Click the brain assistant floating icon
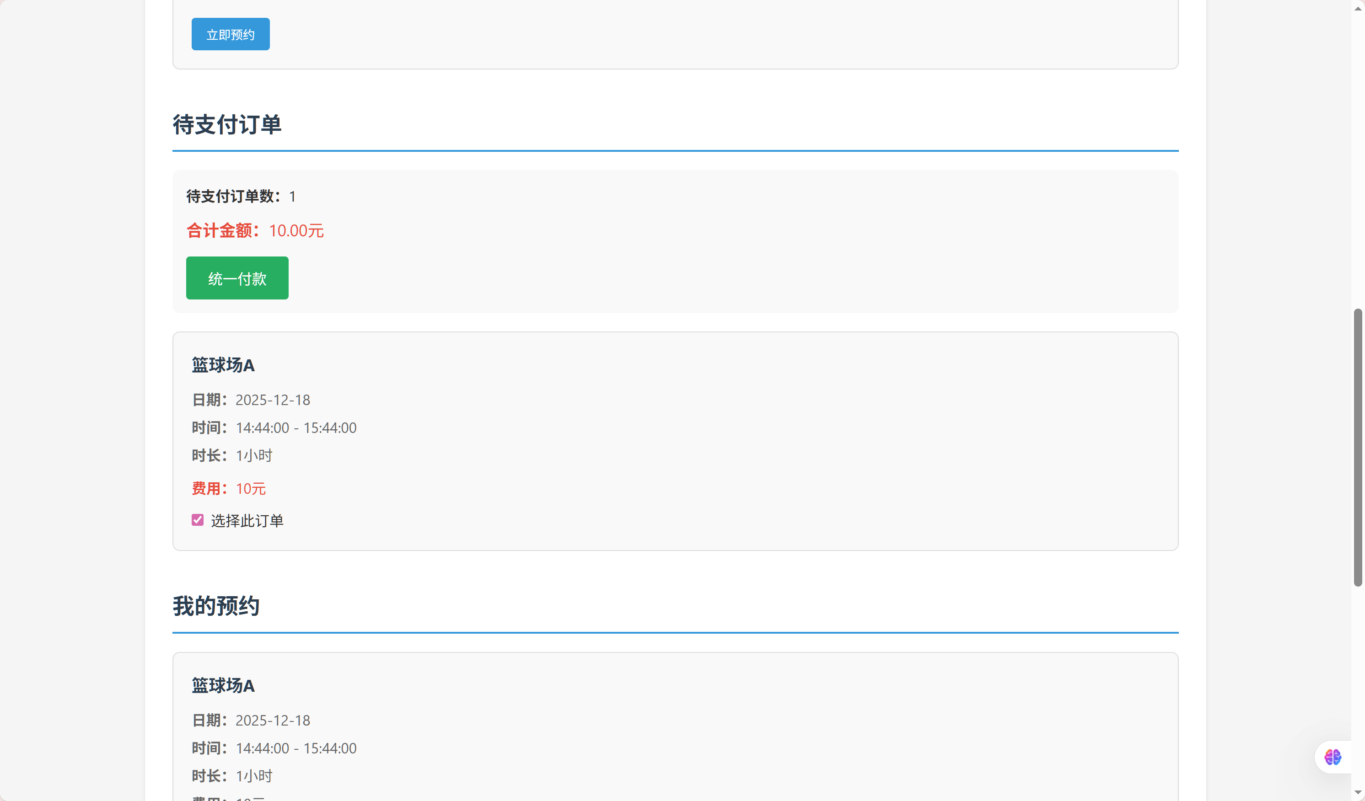Image resolution: width=1365 pixels, height=801 pixels. click(x=1332, y=757)
